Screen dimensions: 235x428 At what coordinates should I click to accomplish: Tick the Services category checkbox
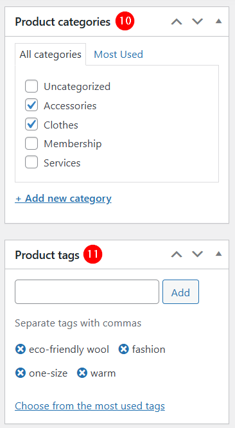pyautogui.click(x=31, y=163)
